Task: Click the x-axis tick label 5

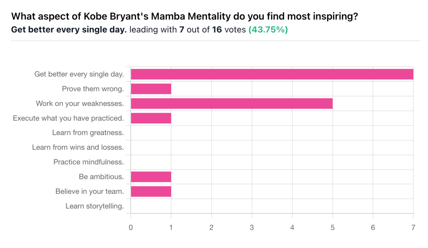Action: 333,228
